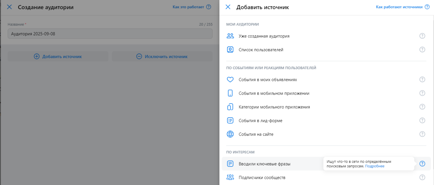
Task: Open Как работают источники help link
Action: point(399,7)
